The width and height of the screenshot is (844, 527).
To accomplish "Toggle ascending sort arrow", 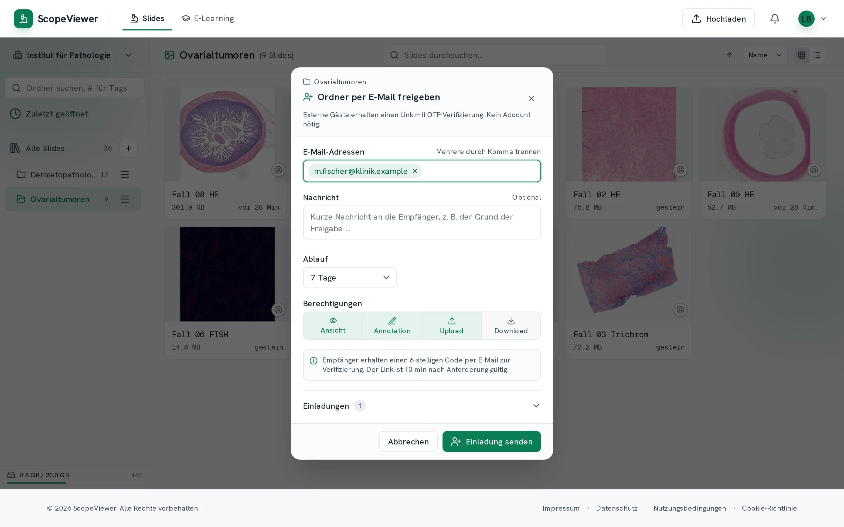I will pyautogui.click(x=730, y=55).
